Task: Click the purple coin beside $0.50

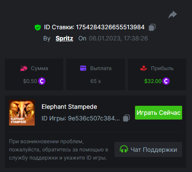Action: [x=42, y=81]
